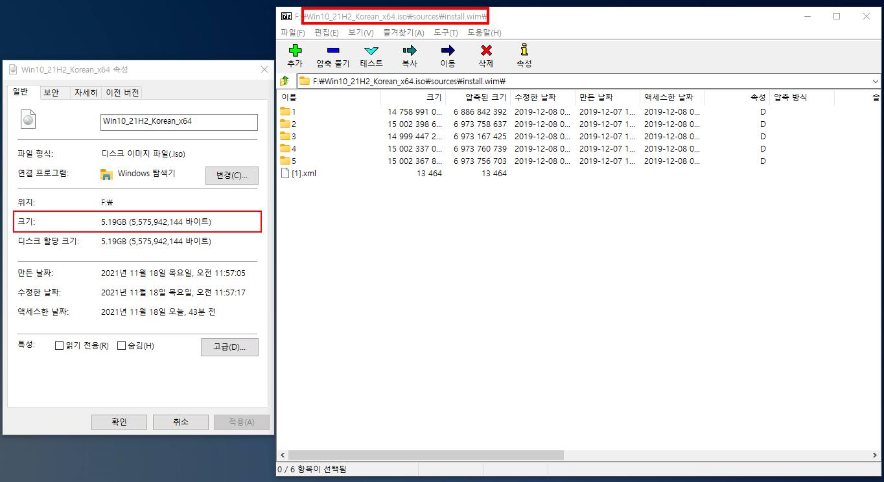
Task: Click [1].xml packed size 13 464
Action: (494, 173)
